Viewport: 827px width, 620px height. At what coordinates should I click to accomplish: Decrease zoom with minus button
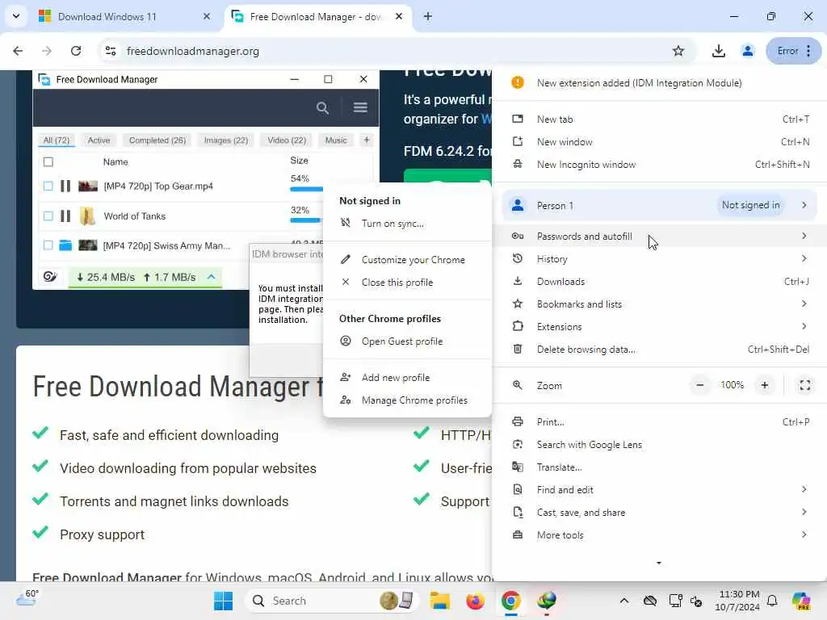(x=700, y=385)
